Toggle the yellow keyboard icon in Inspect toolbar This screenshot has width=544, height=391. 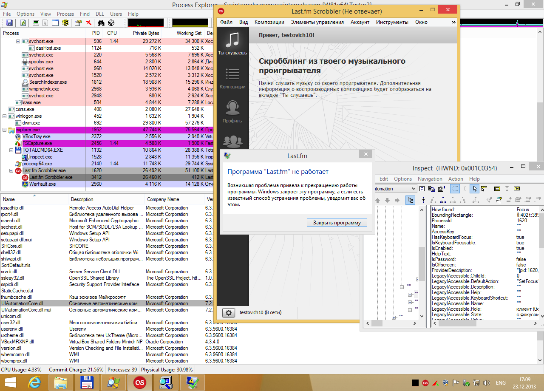tap(517, 189)
